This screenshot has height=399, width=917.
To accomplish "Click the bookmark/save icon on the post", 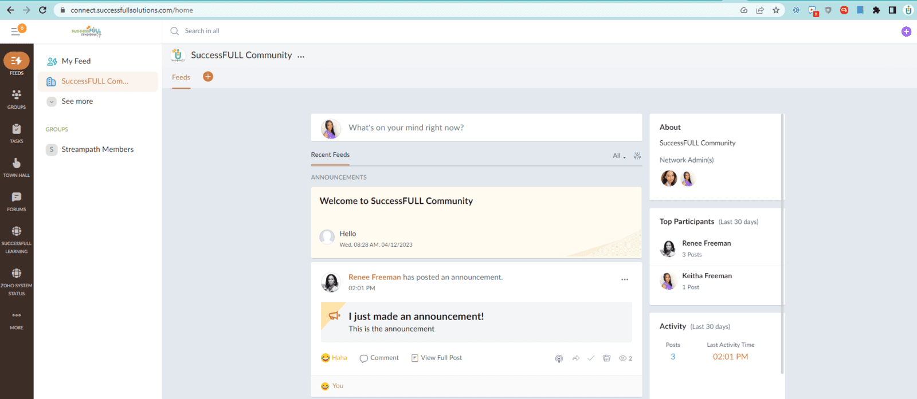I will 606,358.
